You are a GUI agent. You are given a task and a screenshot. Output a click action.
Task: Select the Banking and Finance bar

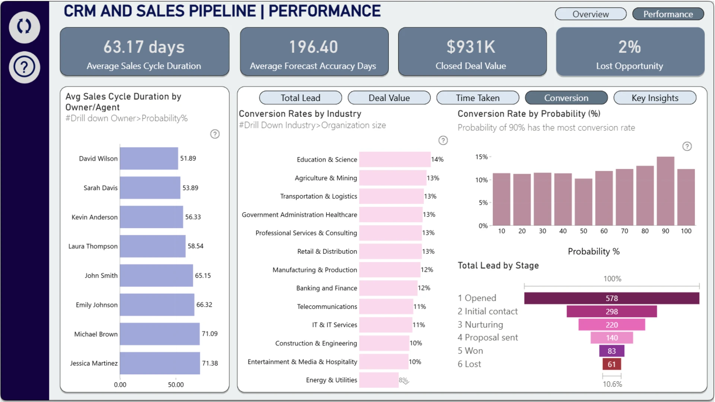pos(388,288)
